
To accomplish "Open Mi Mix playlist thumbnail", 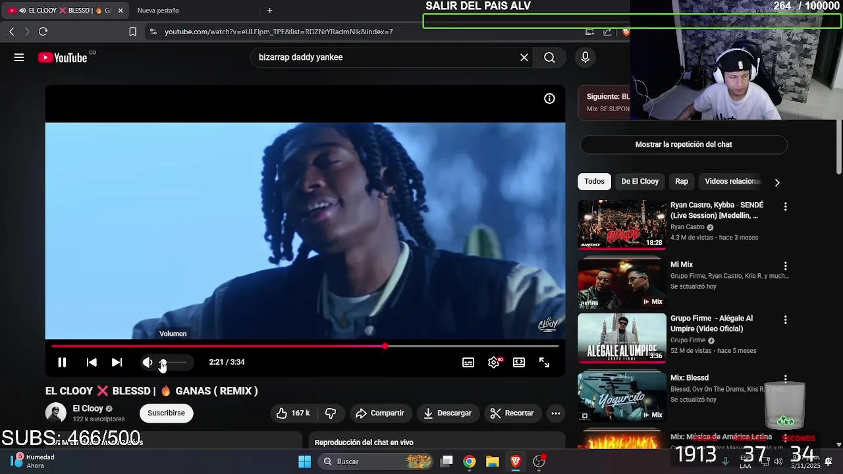I will [622, 284].
